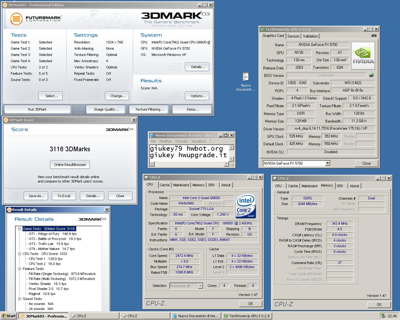Click the Futuremark orange logo

[x=16, y=19]
